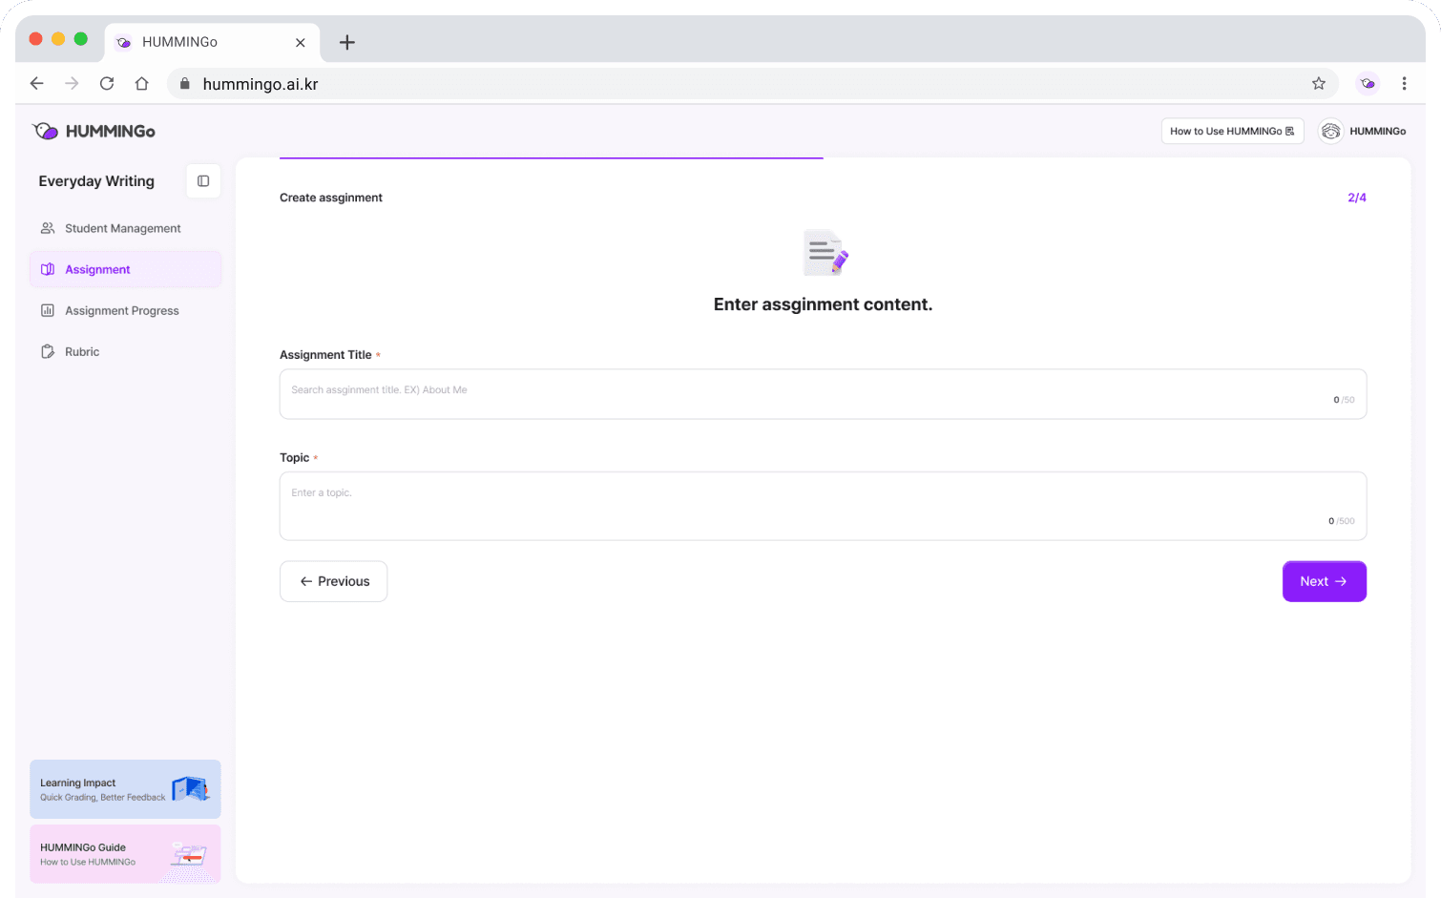Open the Learning Impact banner
This screenshot has width=1441, height=898.
click(x=125, y=789)
